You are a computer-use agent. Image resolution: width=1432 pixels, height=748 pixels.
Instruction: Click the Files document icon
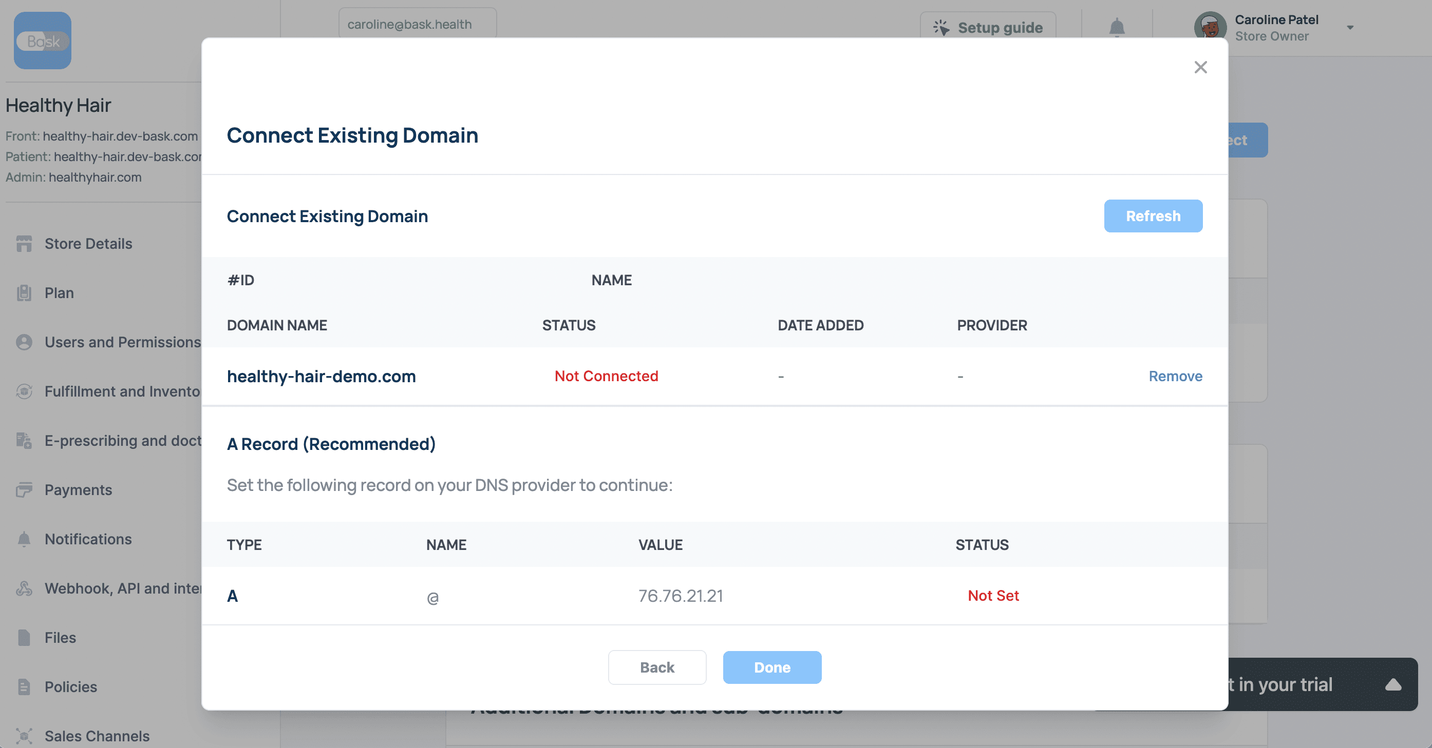coord(24,638)
